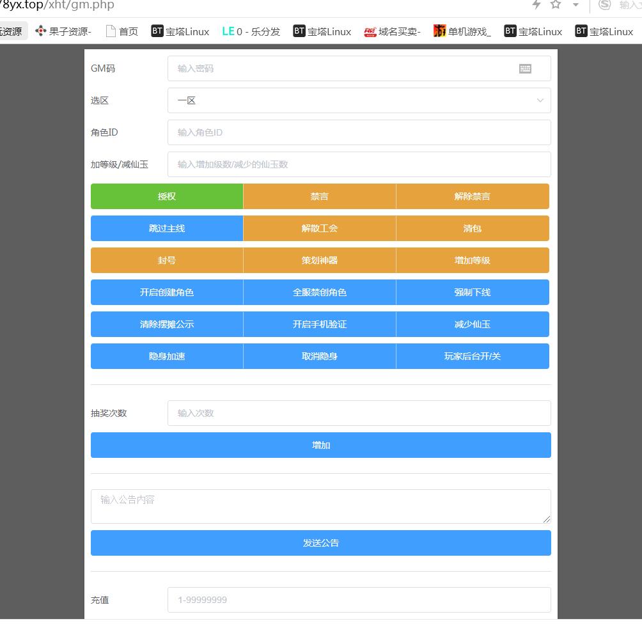Image resolution: width=642 pixels, height=635 pixels.
Task: Open the 果子资源 bookmark
Action: (x=63, y=31)
